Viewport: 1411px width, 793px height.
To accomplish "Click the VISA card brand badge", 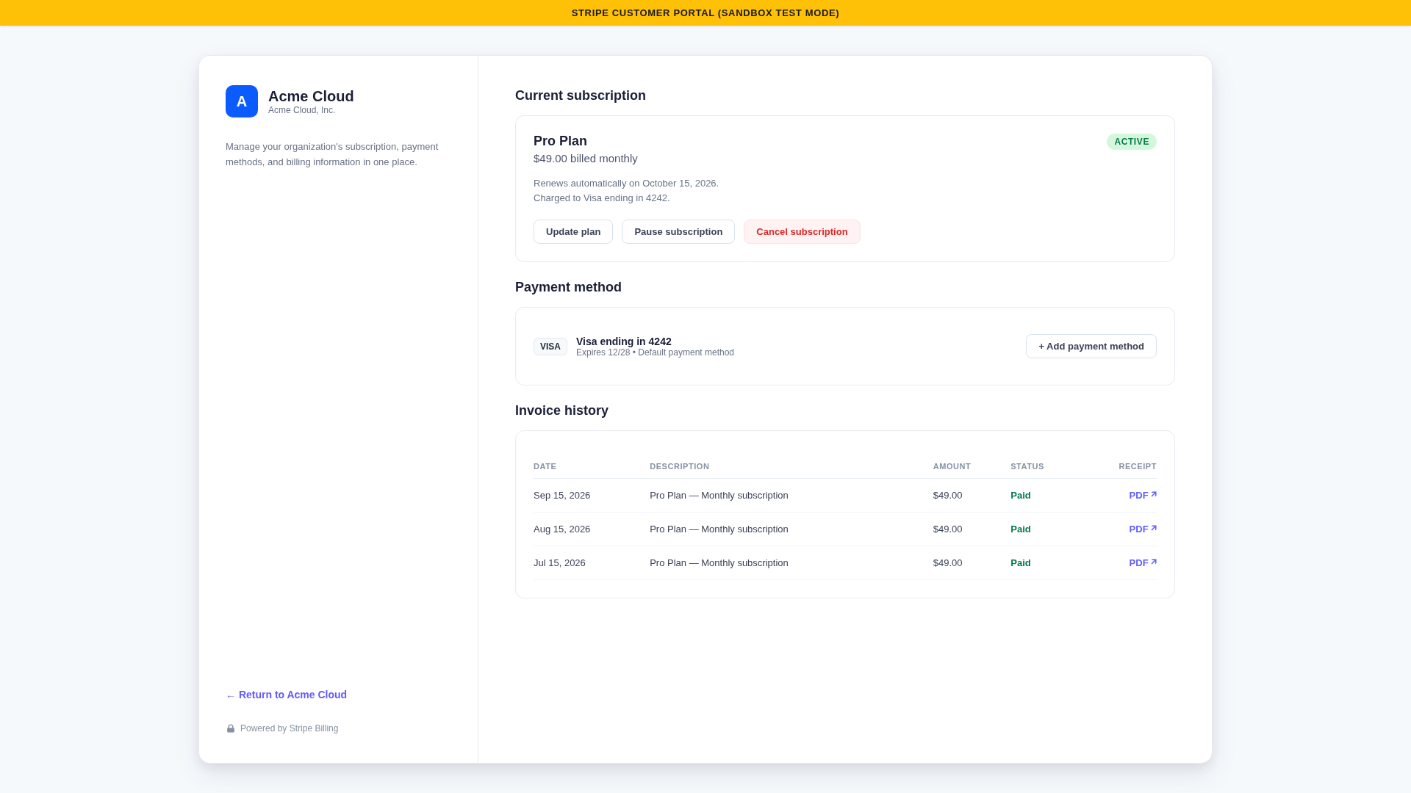I will [x=550, y=347].
